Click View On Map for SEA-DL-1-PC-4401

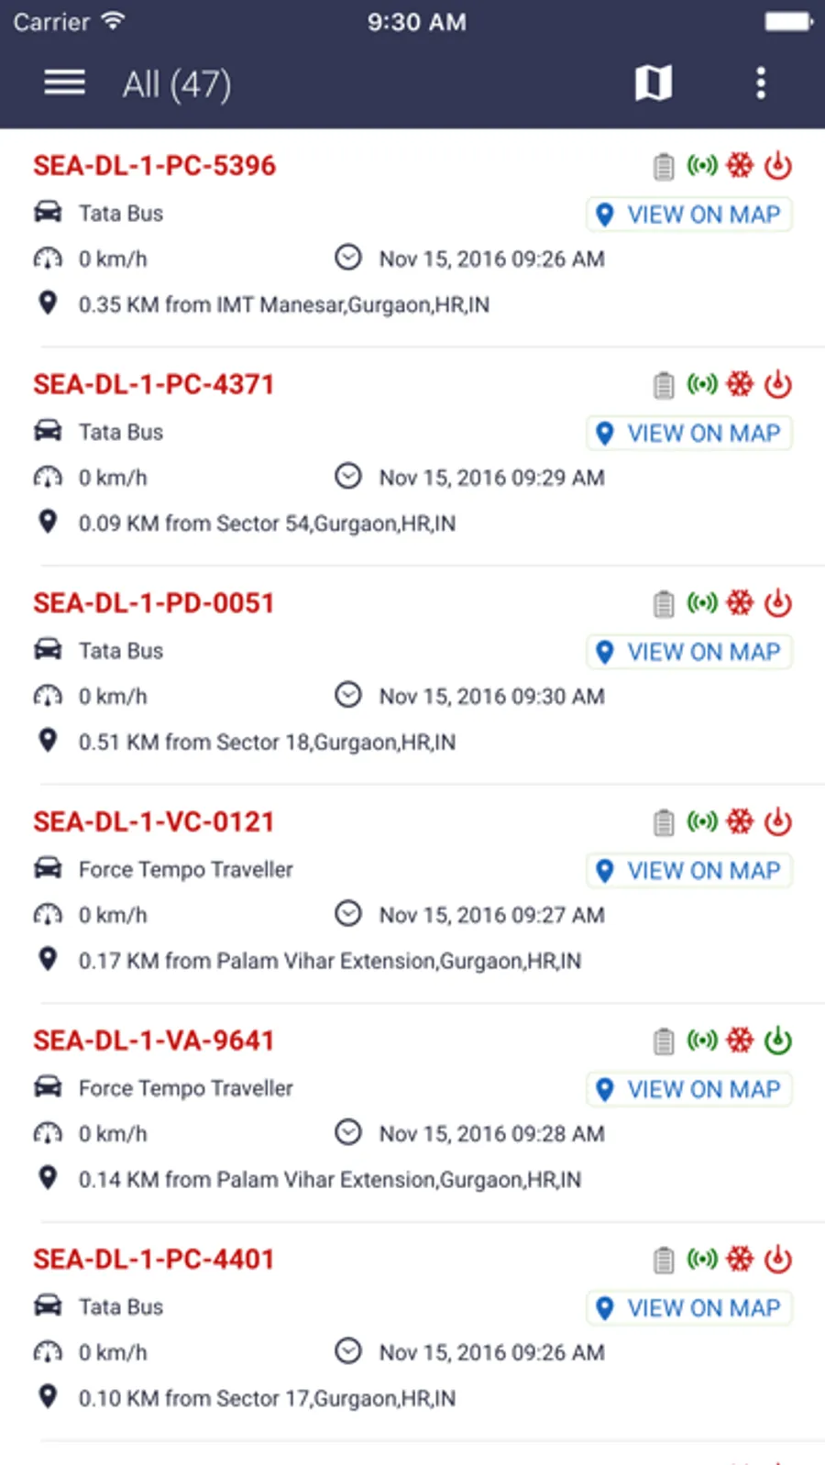click(x=689, y=1308)
